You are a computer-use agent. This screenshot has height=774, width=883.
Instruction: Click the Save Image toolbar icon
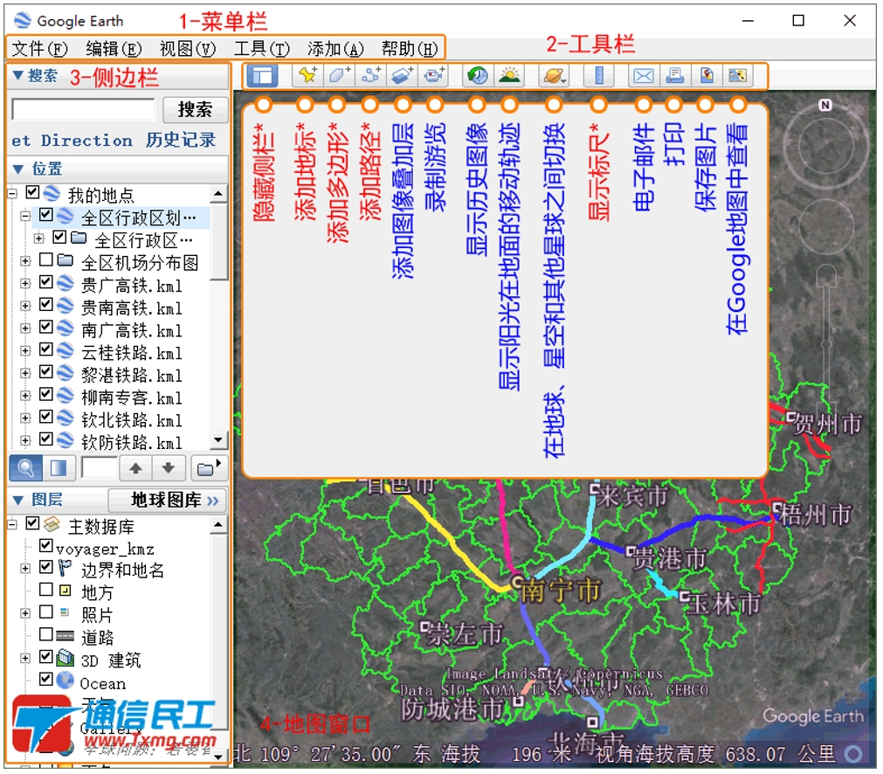point(707,75)
